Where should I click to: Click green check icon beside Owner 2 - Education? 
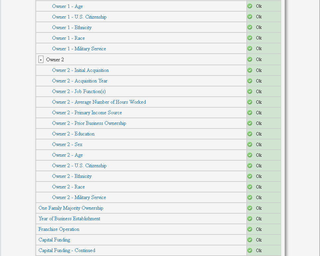tap(250, 134)
